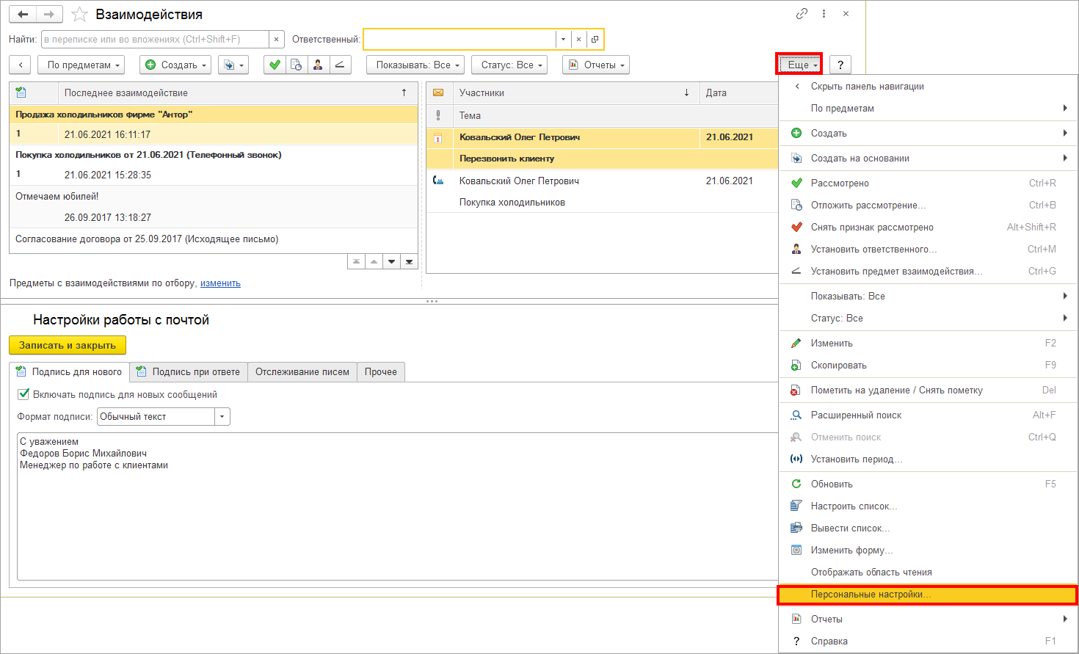Open the Прочее tab
Screen dimensions: 1079x654
(x=381, y=372)
